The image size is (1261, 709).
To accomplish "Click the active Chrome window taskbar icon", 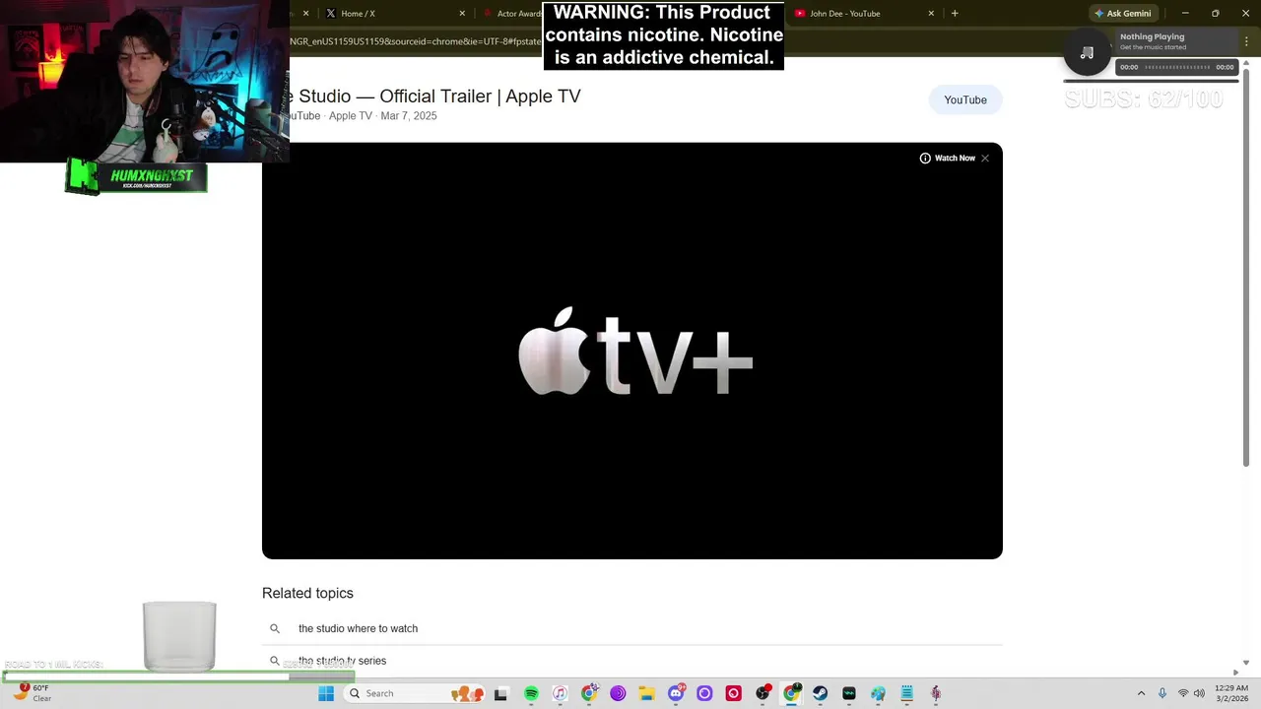I will (791, 693).
